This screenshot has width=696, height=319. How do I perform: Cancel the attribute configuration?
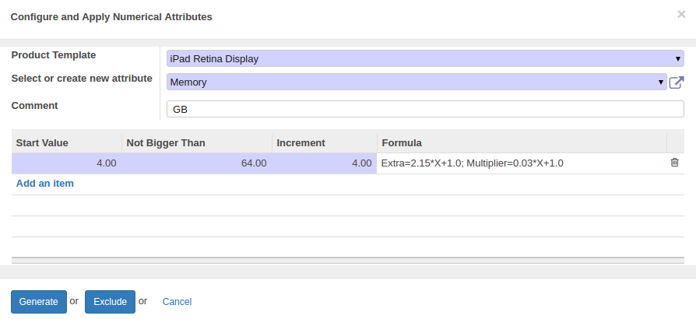(x=177, y=302)
